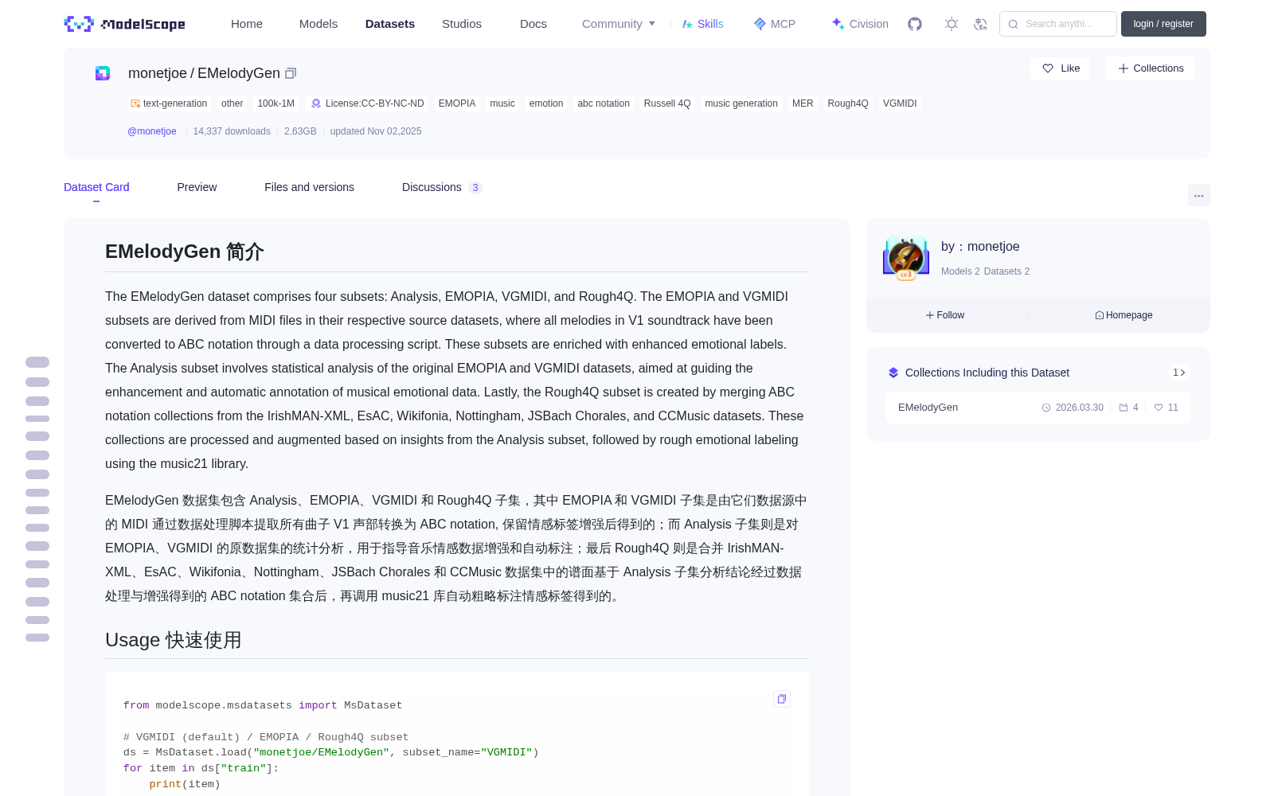Click the text-generation tag
The width and height of the screenshot is (1274, 796).
click(x=169, y=103)
